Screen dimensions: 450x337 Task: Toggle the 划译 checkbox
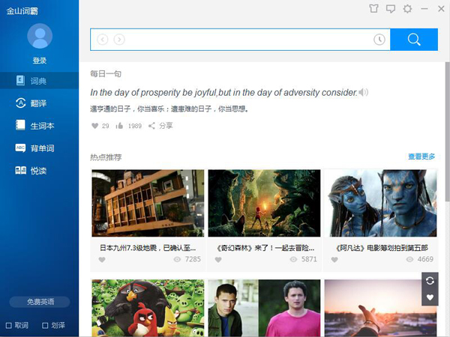(x=46, y=326)
